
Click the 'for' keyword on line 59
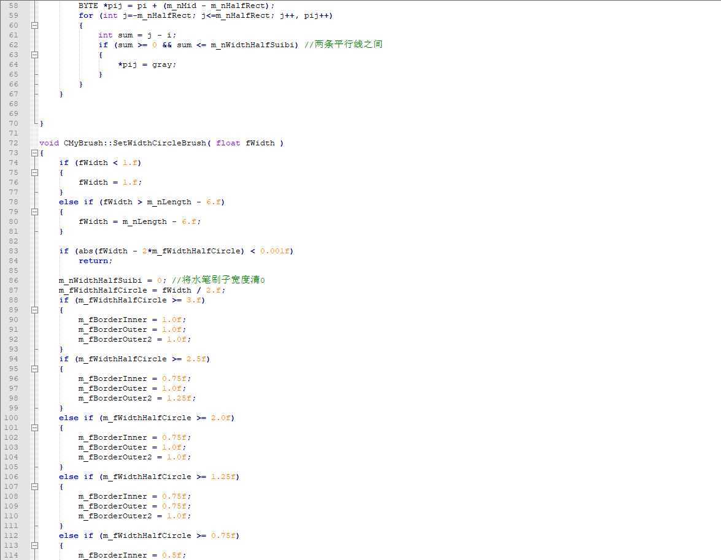[x=86, y=15]
